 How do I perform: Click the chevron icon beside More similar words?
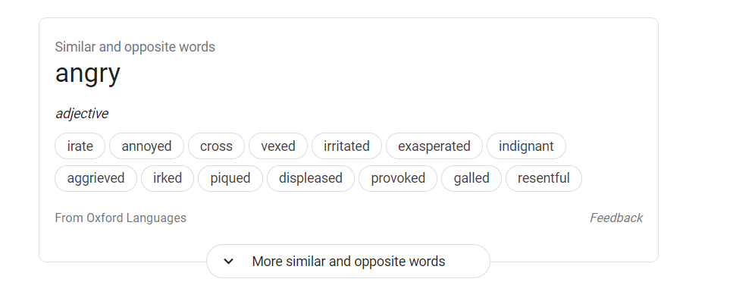pos(229,262)
